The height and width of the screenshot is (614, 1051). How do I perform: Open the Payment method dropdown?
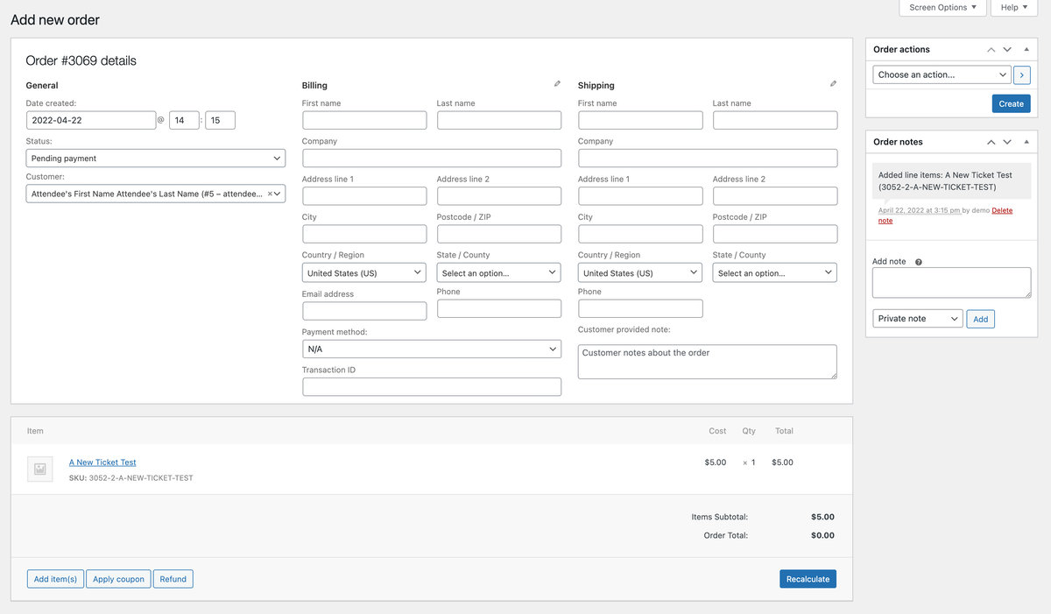(x=432, y=349)
